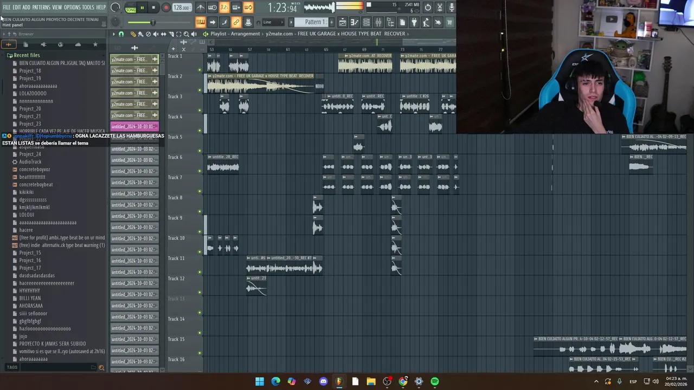Screen dimensions: 694x390
Task: Enable wait for input before recording
Action: click(213, 8)
